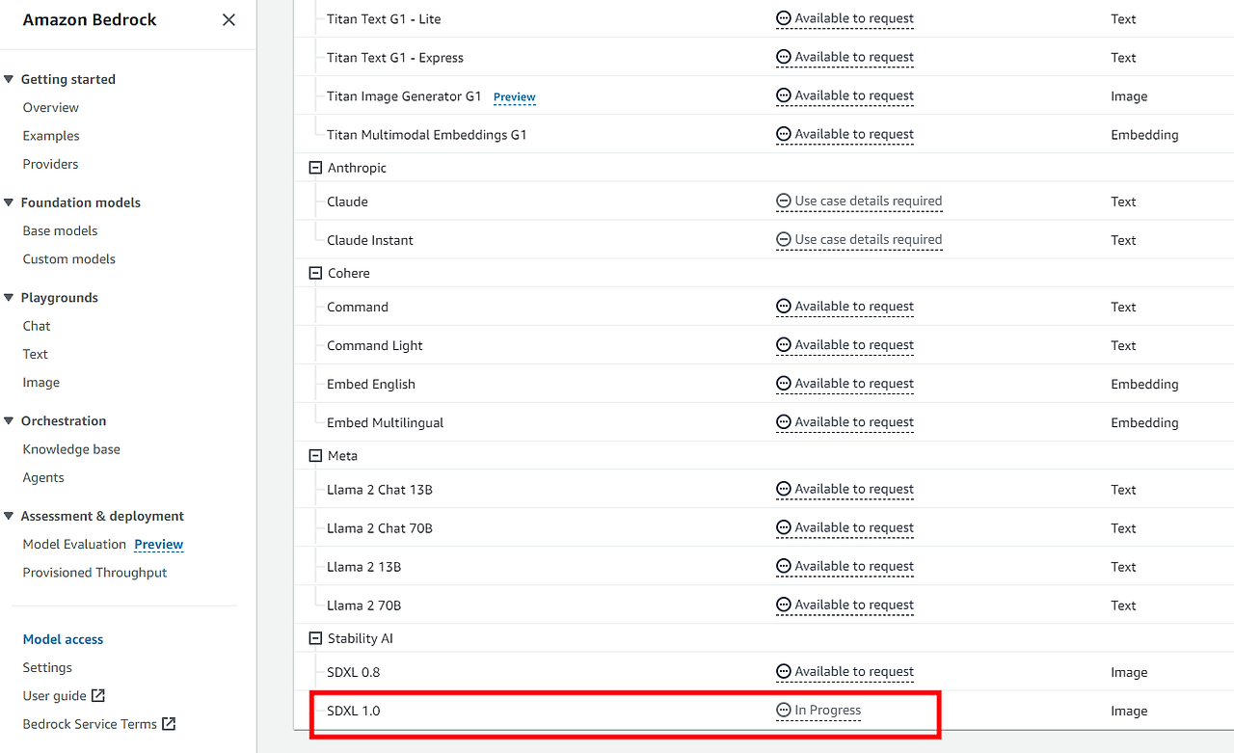Image resolution: width=1234 pixels, height=753 pixels.
Task: Collapse the Getting started sidebar section
Action: click(9, 80)
